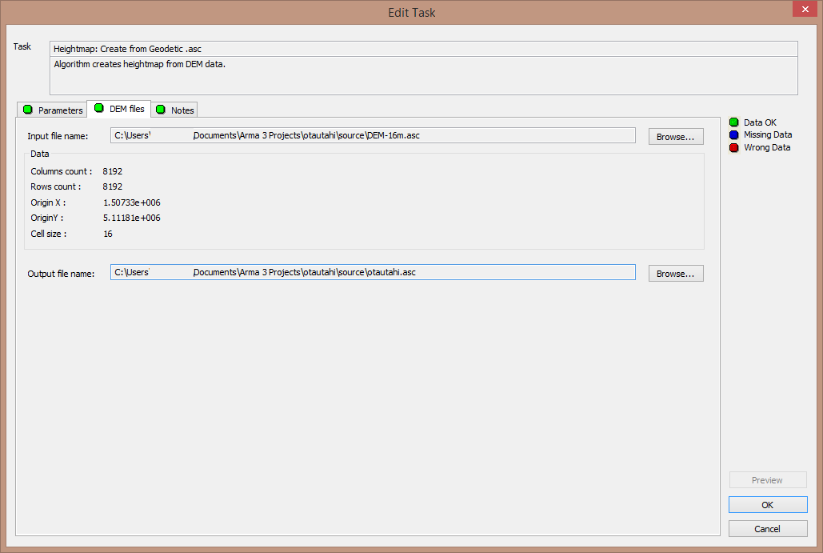Click the green Data OK legend icon
The width and height of the screenshot is (823, 553).
[733, 122]
